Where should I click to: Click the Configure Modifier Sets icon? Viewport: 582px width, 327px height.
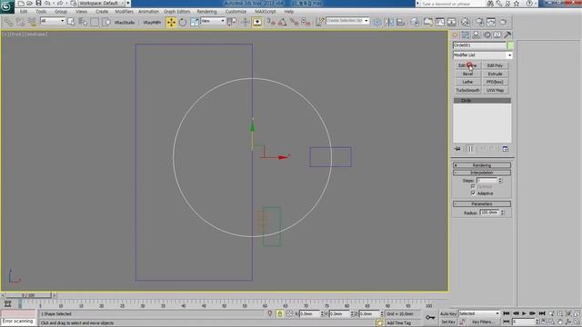point(506,149)
